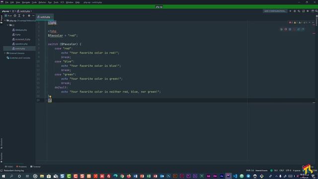This screenshot has width=318, height=179.
Task: Open the VCS menu
Action: point(62,2)
